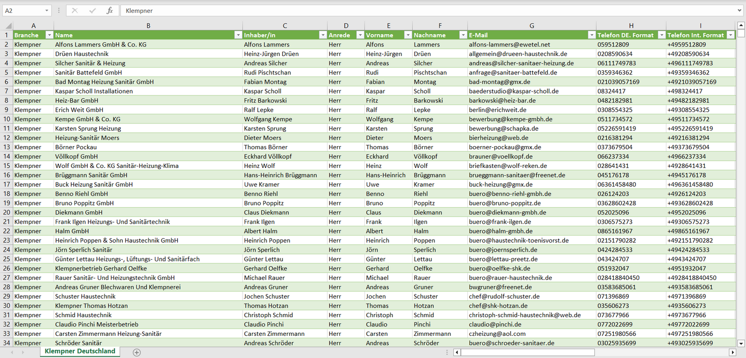Click the Enter checkmark icon in formula bar

pos(92,10)
